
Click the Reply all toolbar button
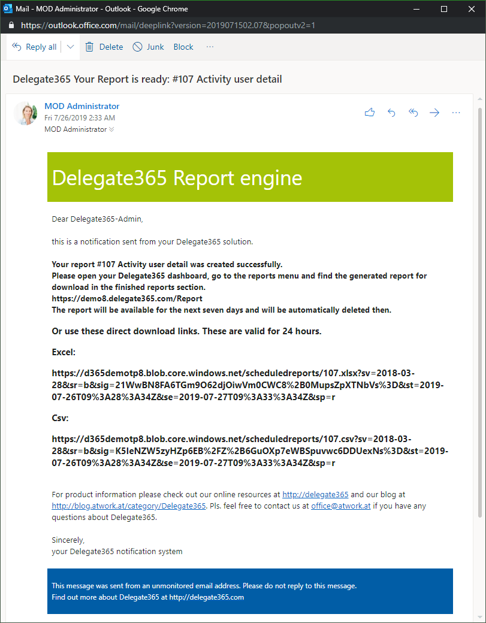[34, 47]
